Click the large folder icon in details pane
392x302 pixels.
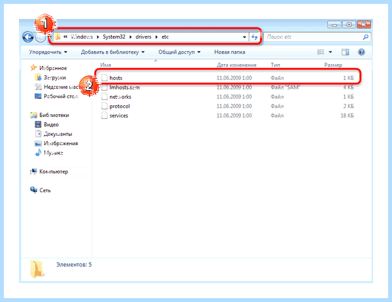pyautogui.click(x=37, y=269)
